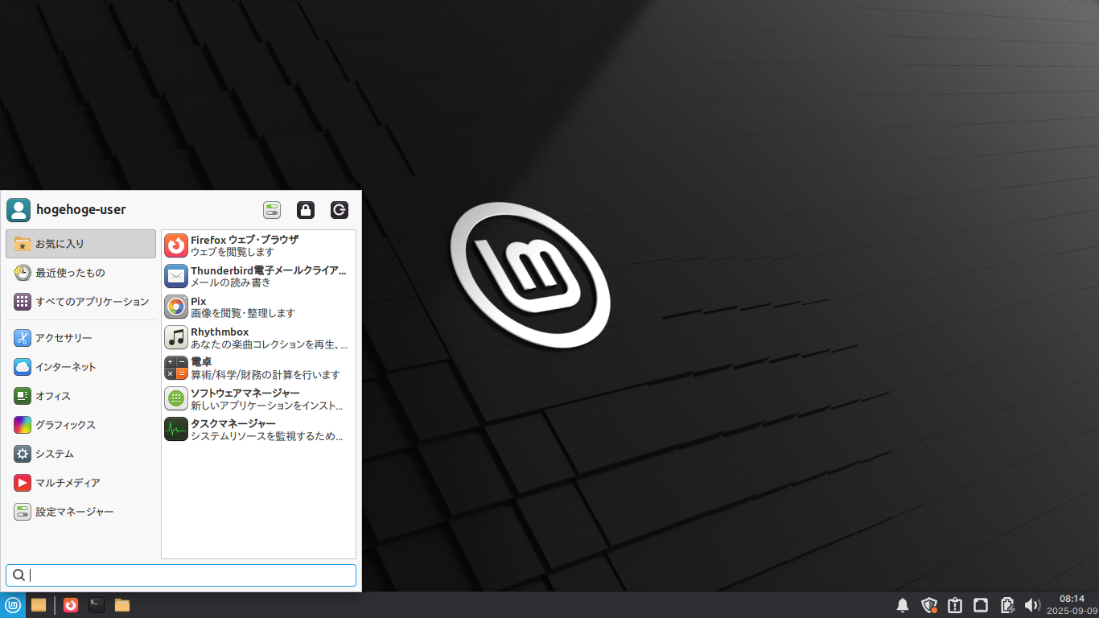The width and height of the screenshot is (1099, 618).
Task: Click the shield update icon with orange dot
Action: click(929, 605)
